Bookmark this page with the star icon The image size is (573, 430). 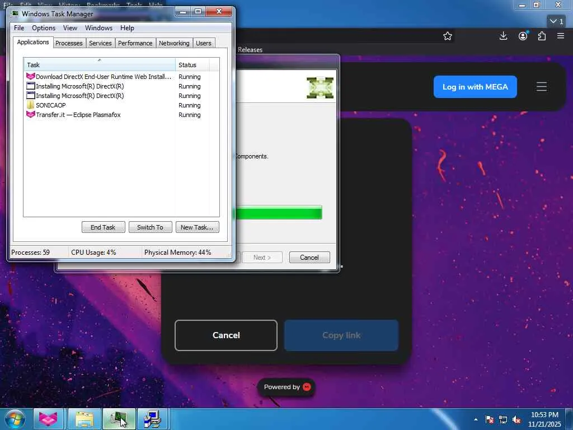click(447, 36)
